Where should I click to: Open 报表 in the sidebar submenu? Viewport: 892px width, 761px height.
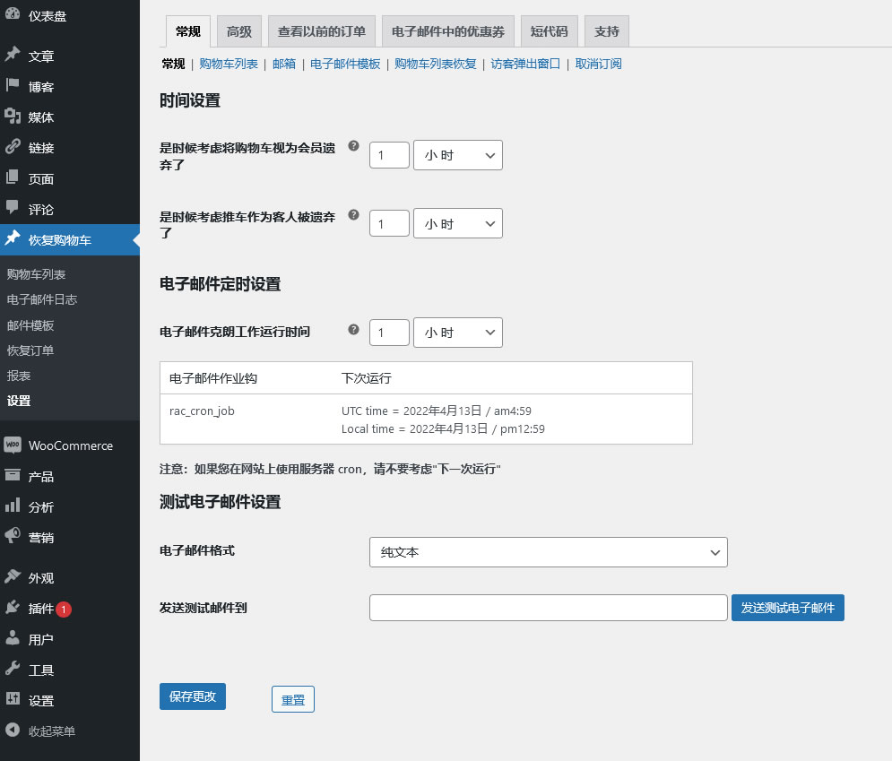point(19,376)
